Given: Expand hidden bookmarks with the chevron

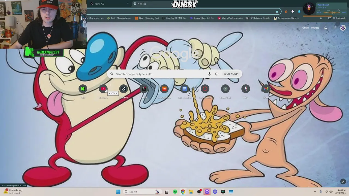Looking at the screenshot, I should (321, 18).
